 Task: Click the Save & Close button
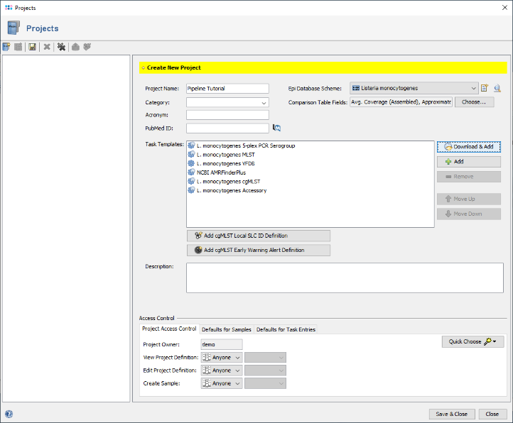point(450,414)
